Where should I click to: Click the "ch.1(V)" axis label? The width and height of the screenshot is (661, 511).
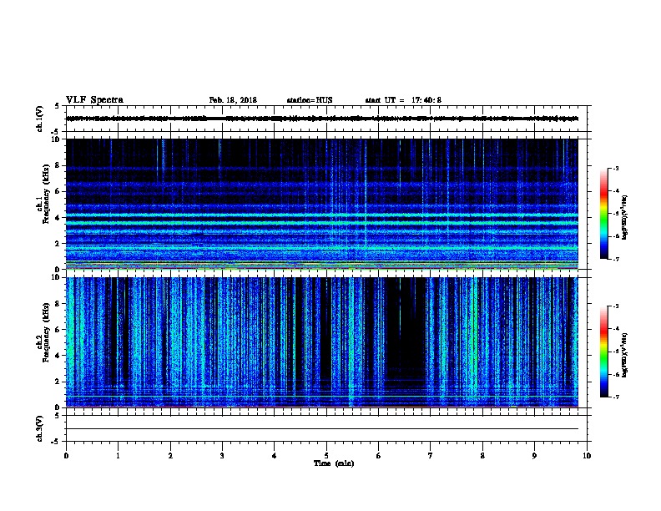[x=39, y=119]
